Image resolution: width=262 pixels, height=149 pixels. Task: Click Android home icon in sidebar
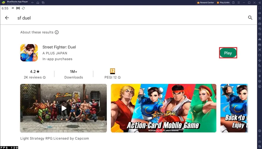click(259, 141)
